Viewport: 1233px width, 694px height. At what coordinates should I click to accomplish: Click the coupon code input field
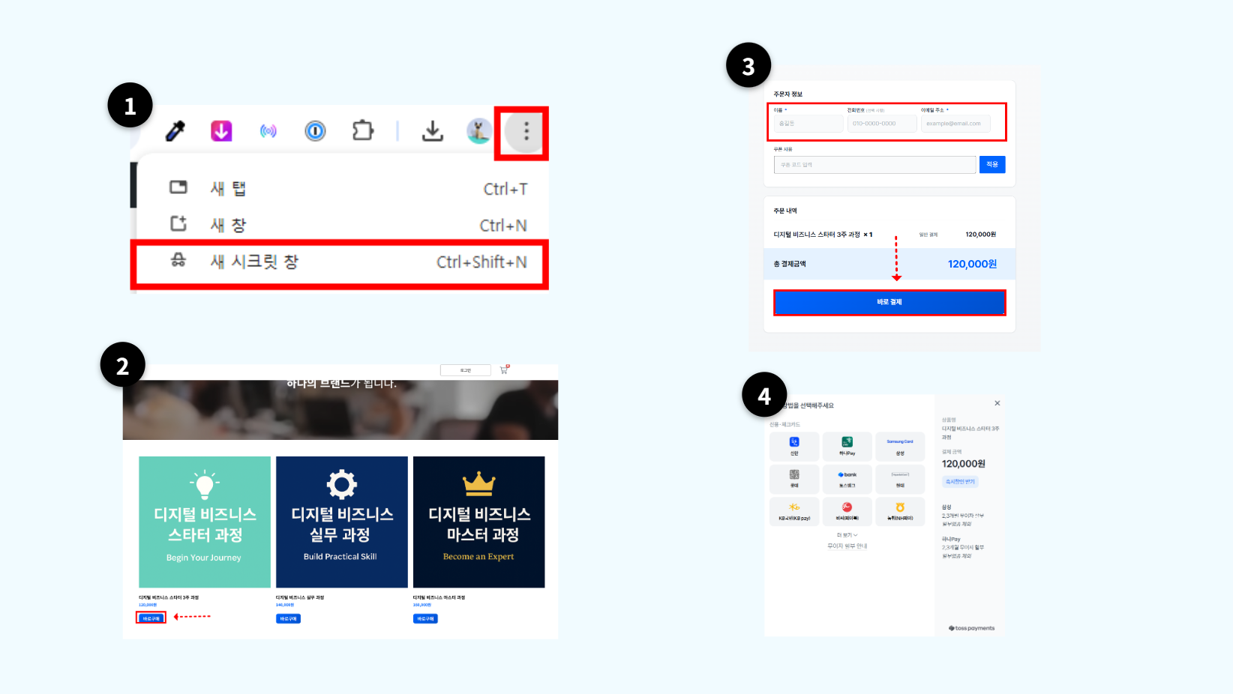(874, 164)
